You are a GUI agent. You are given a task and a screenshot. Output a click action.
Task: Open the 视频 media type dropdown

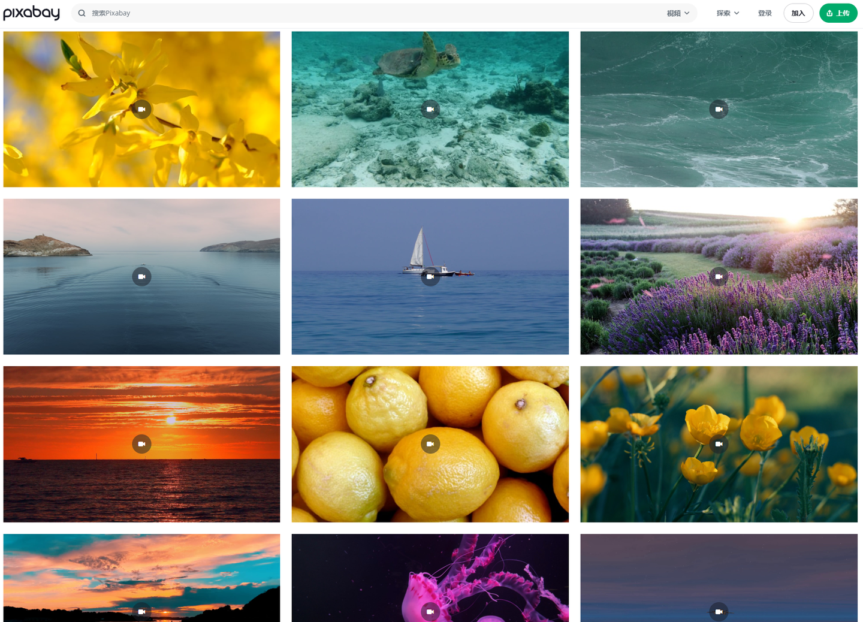click(678, 13)
